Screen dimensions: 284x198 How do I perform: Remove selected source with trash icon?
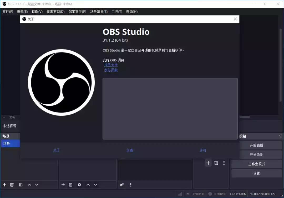pos(70,185)
